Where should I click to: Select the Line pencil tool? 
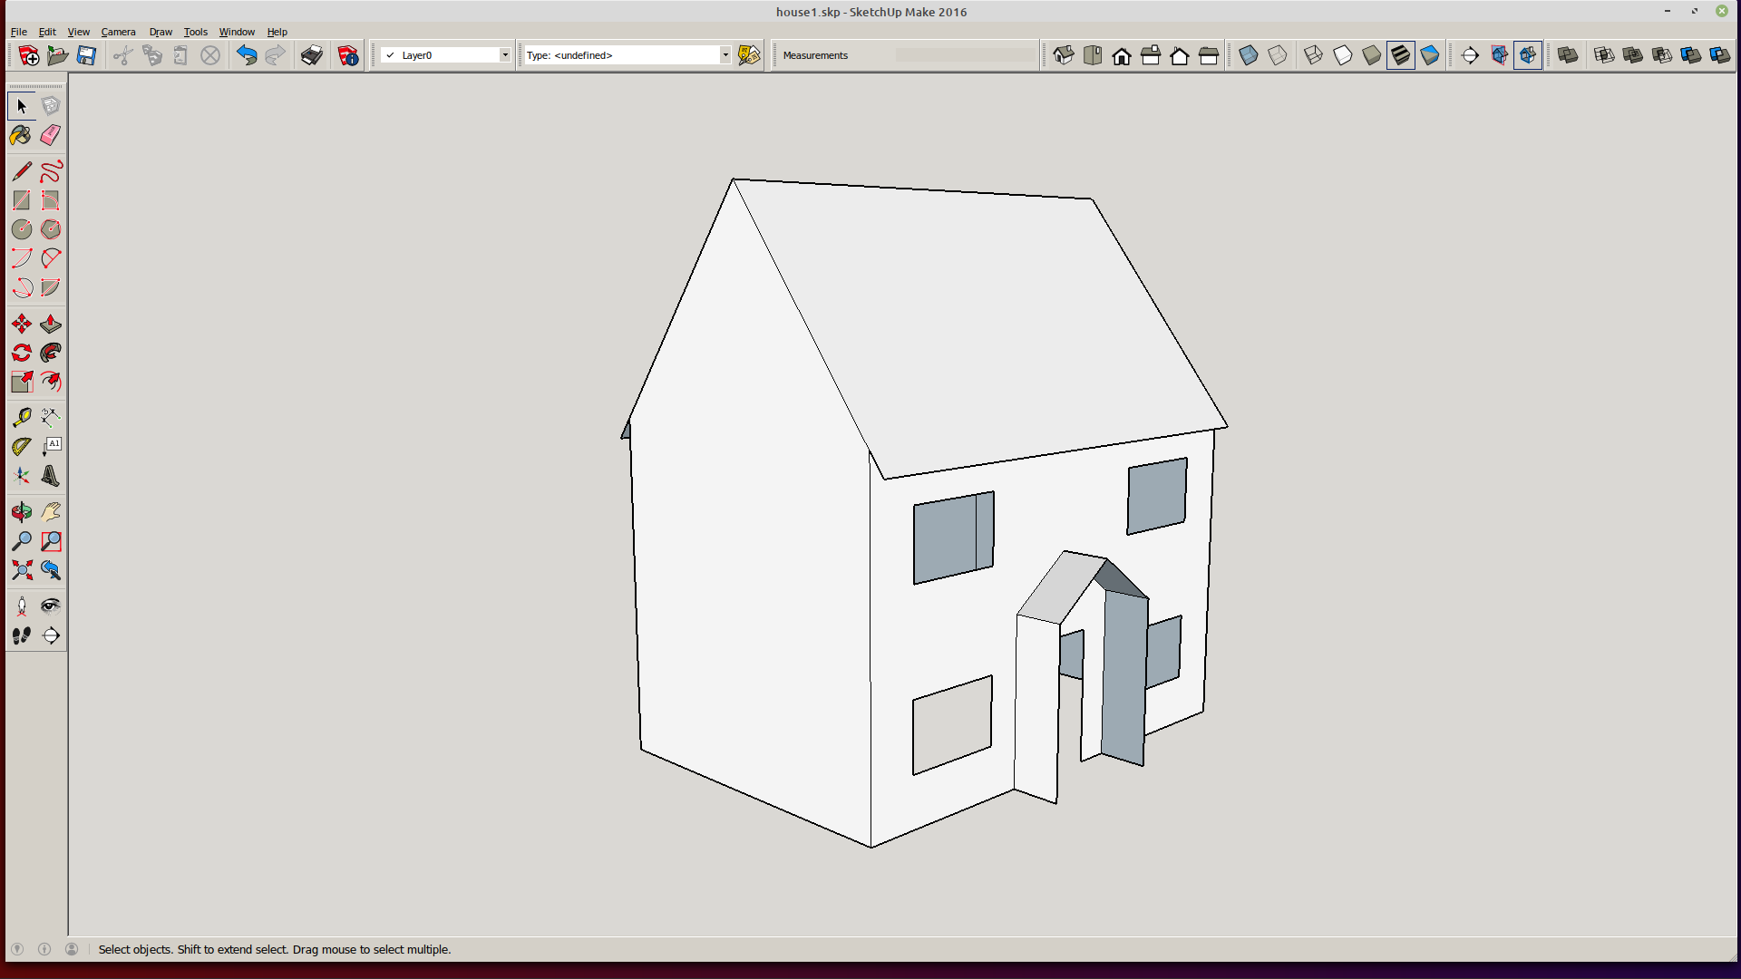pos(22,171)
